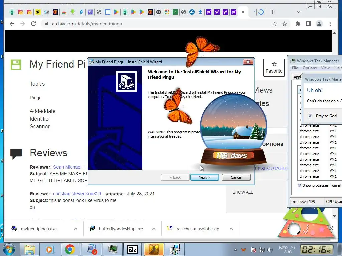342x256 pixels.
Task: Click the Reviews speech bubble icon
Action: (16, 154)
